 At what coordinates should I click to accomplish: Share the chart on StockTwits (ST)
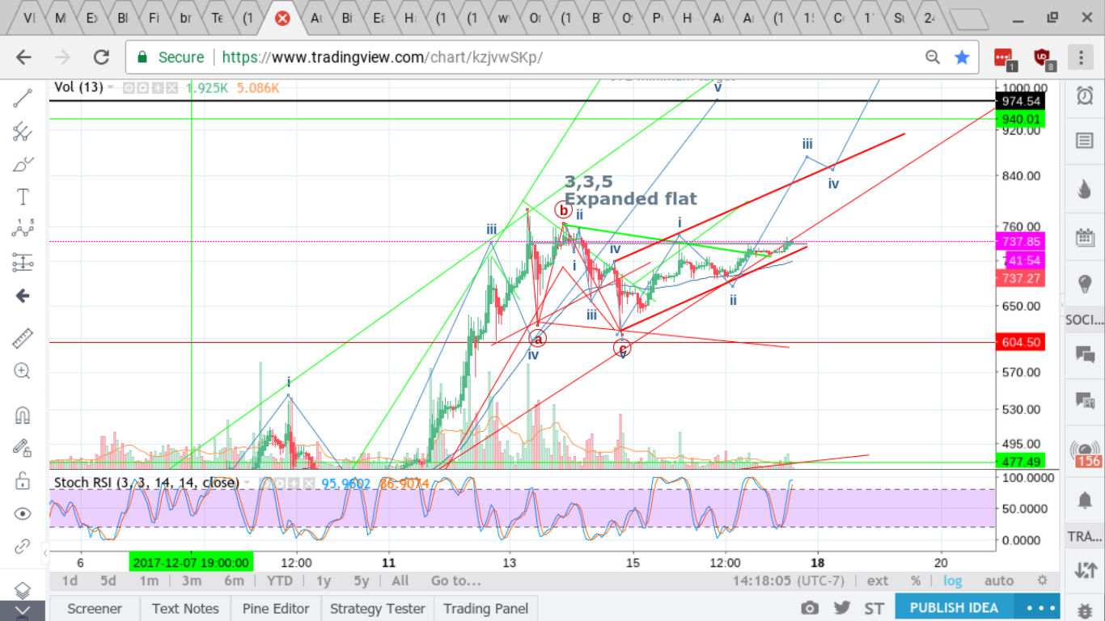point(874,608)
